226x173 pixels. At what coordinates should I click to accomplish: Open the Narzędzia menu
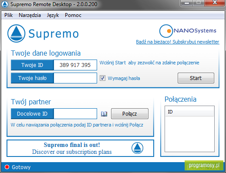pyautogui.click(x=30, y=15)
